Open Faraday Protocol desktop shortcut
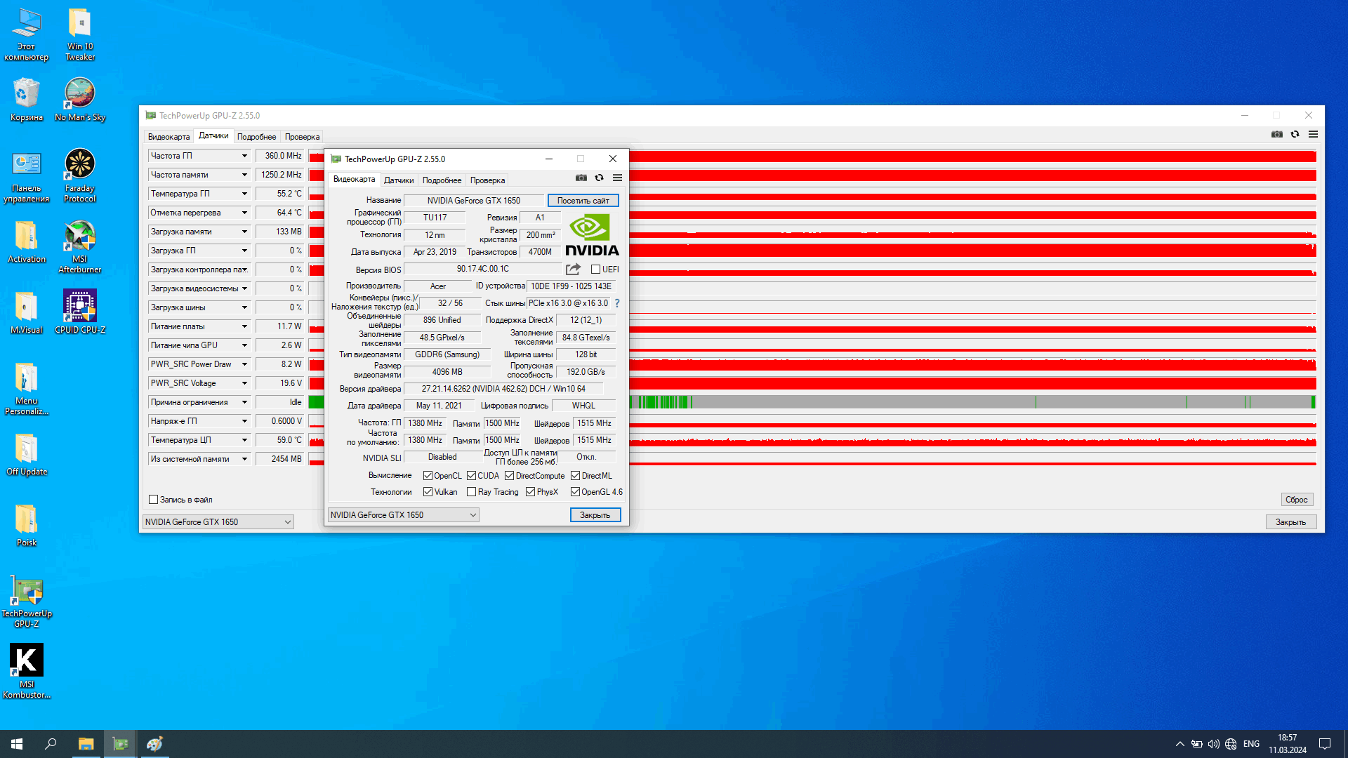The image size is (1348, 758). pyautogui.click(x=79, y=175)
